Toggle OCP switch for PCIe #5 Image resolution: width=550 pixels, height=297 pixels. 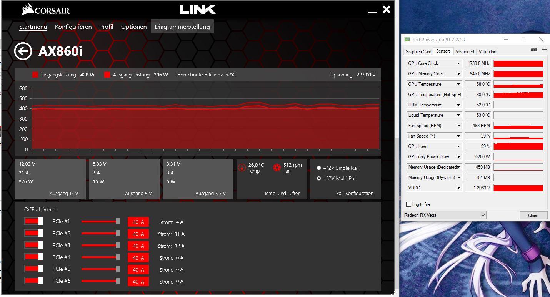(33, 269)
